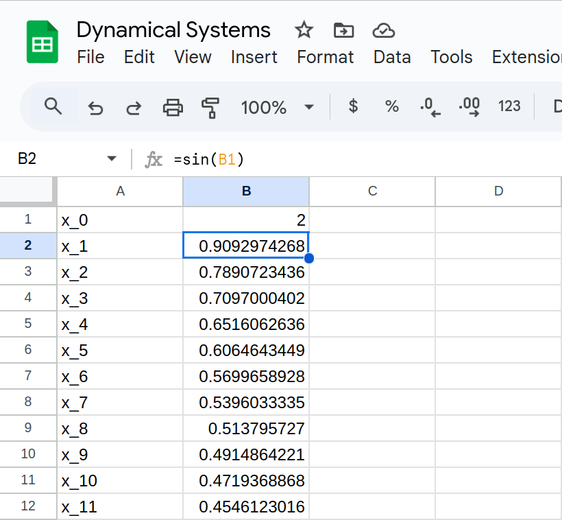Open the 100% zoom dropdown
562x520 pixels.
[276, 107]
